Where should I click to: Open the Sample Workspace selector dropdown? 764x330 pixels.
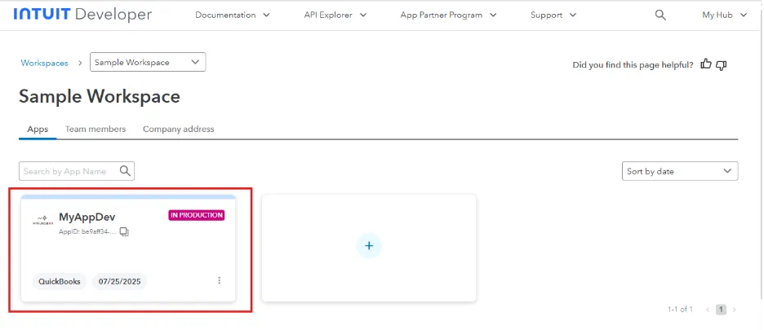[148, 62]
